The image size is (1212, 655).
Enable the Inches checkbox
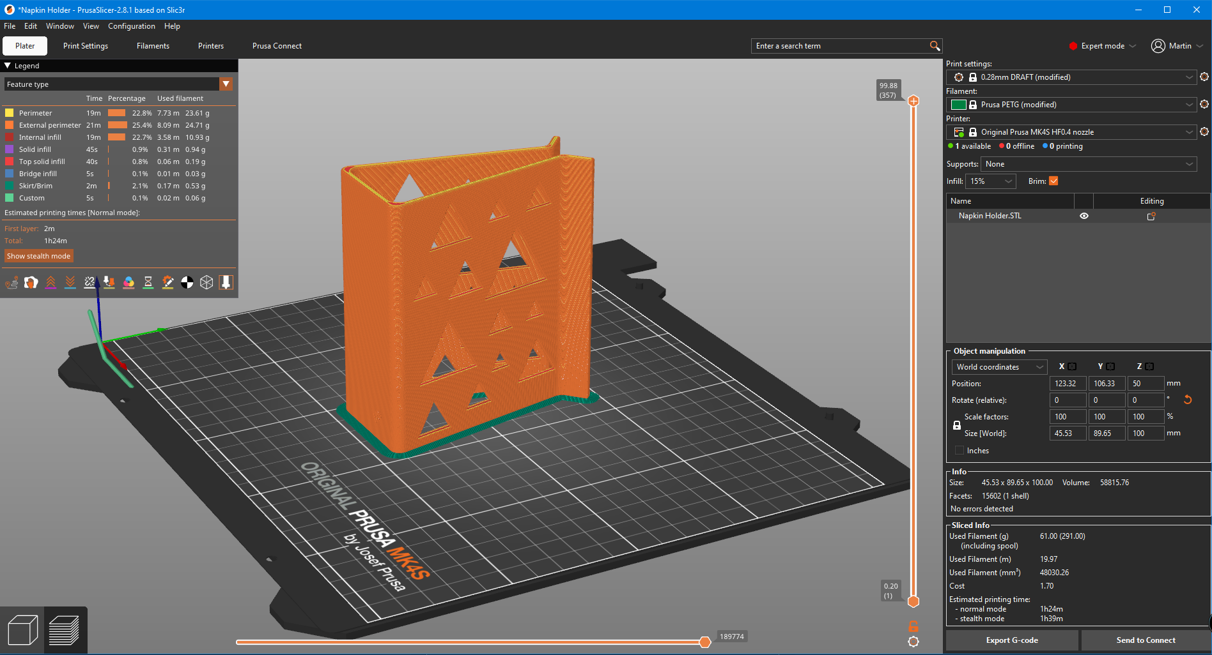(x=959, y=451)
